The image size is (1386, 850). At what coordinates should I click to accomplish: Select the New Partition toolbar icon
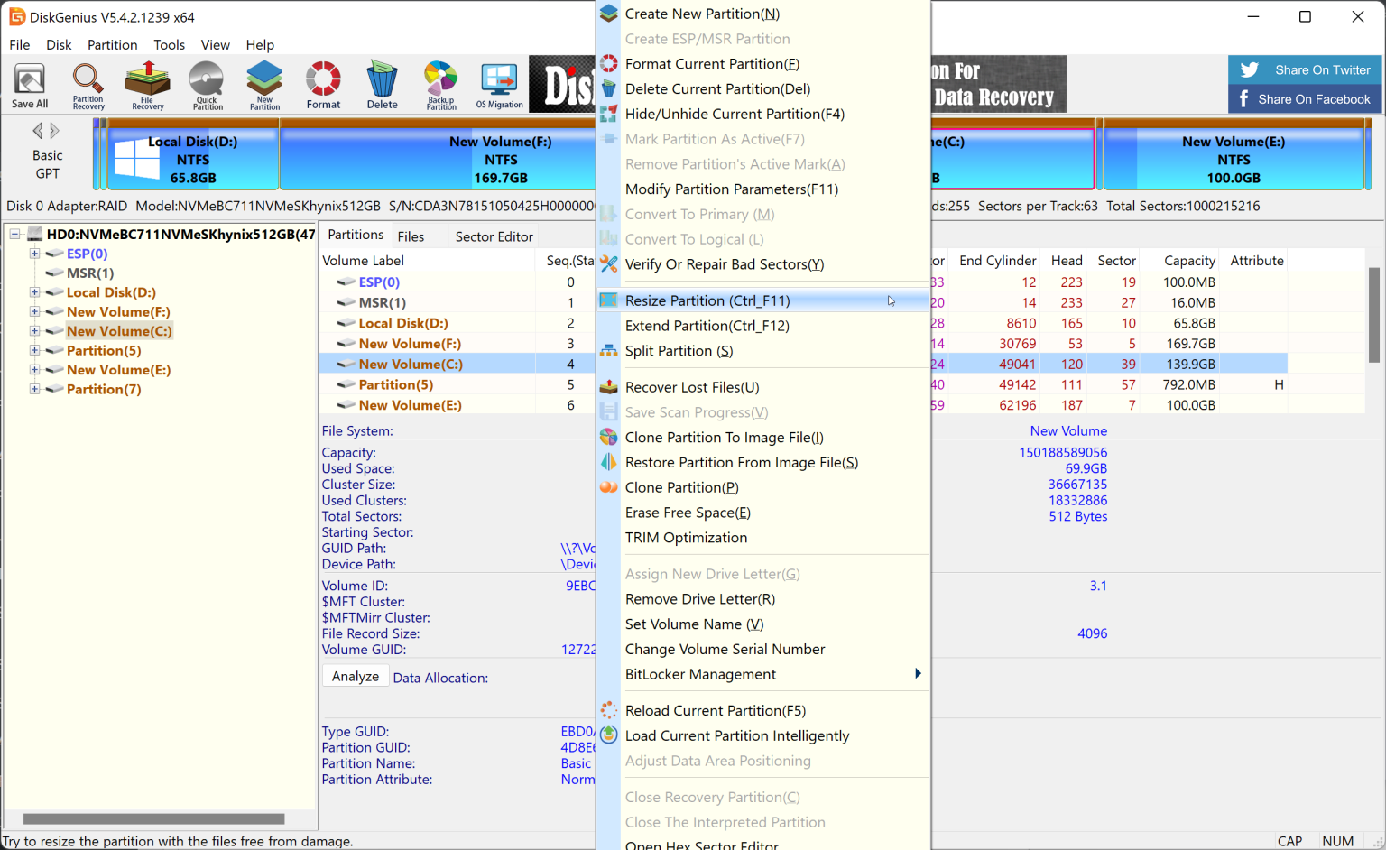pos(263,84)
